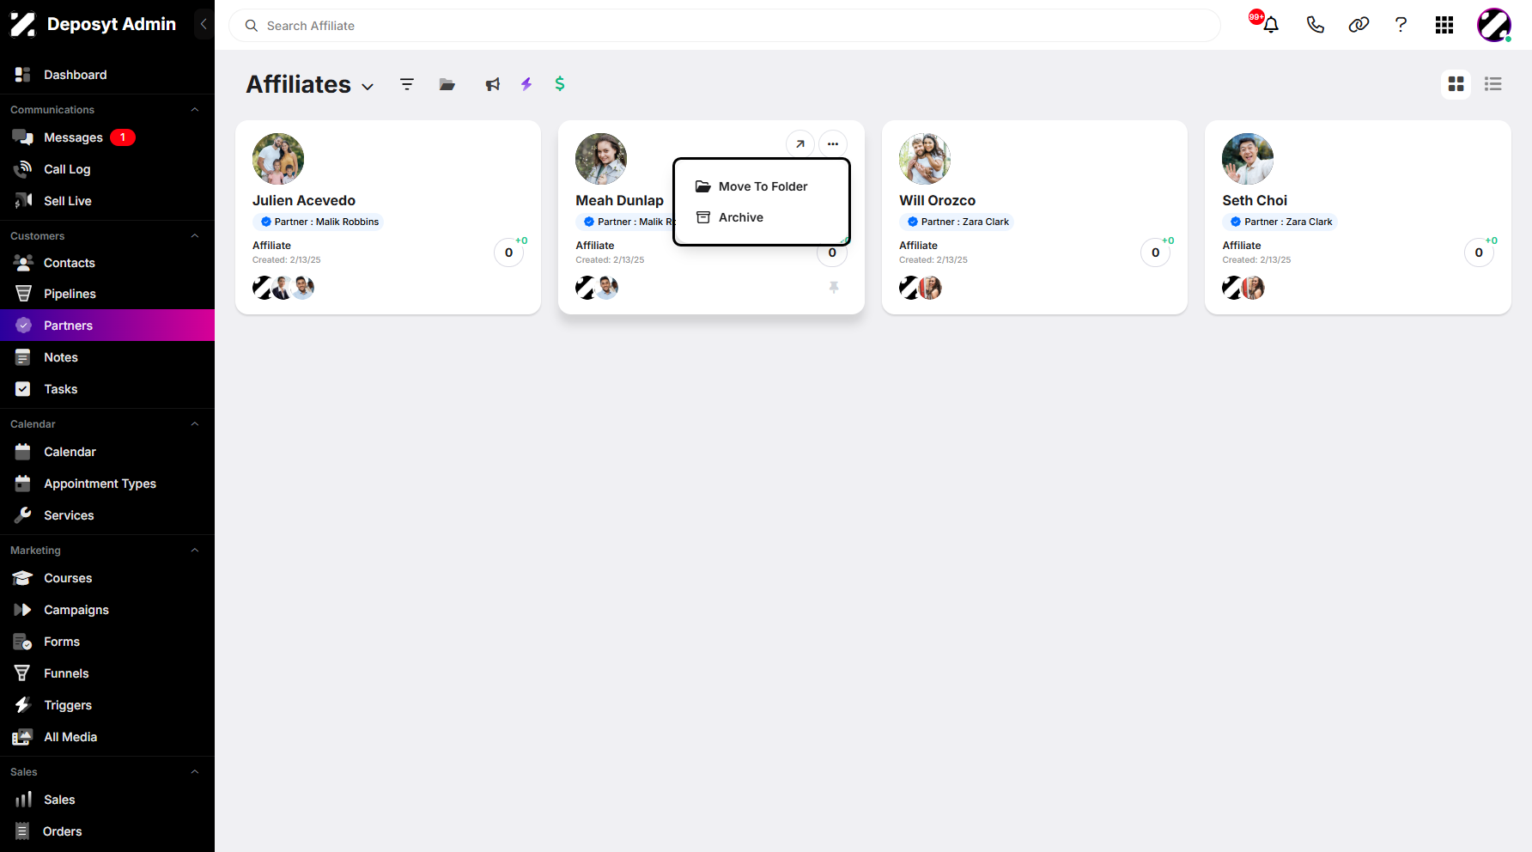Collapse the Customers section
Image resolution: width=1532 pixels, height=852 pixels.
point(195,236)
